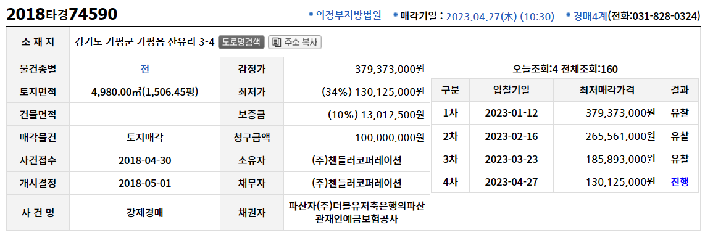Click the 물건종별 label cell

click(x=38, y=68)
